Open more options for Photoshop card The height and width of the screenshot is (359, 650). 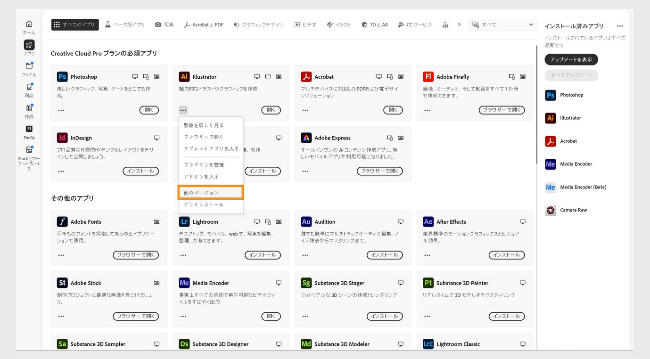coord(61,110)
